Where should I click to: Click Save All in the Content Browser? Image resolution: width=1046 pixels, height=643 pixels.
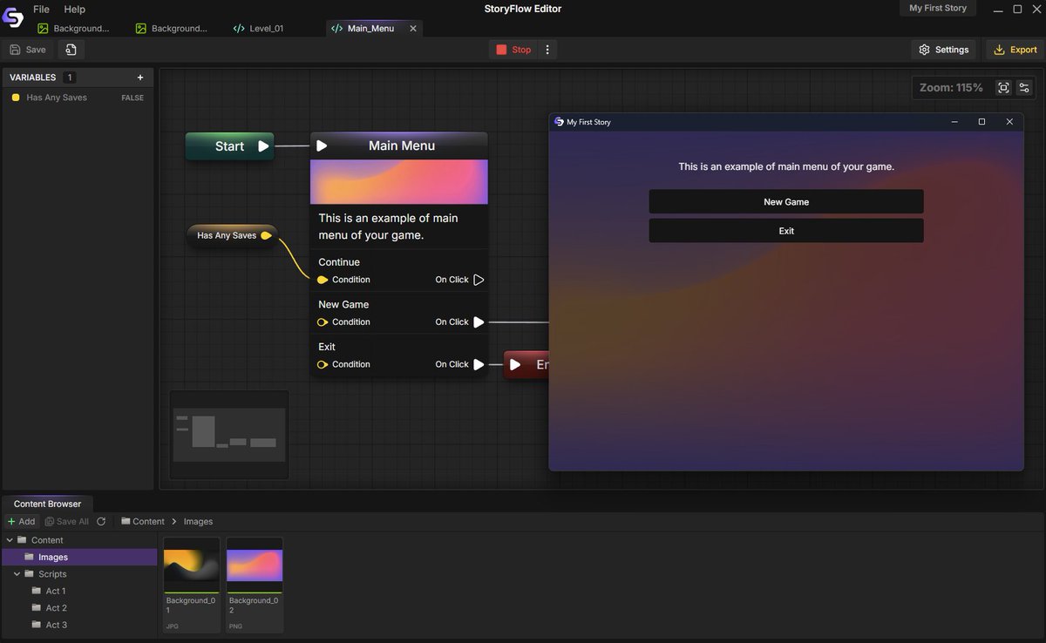tap(67, 521)
